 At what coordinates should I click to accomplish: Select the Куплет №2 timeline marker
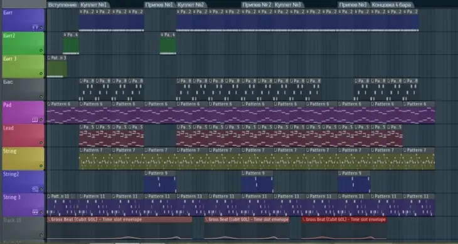191,5
